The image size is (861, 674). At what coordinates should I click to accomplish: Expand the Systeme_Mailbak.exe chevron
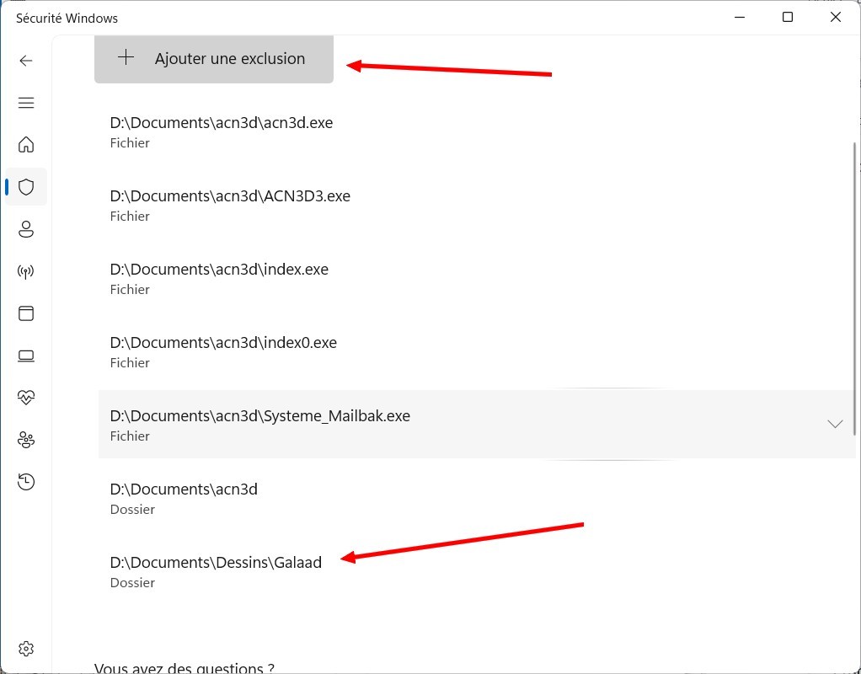point(834,424)
